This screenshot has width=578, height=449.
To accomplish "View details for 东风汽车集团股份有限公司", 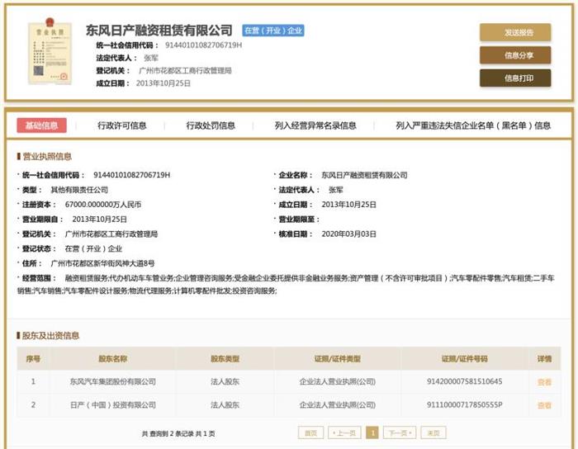I will [x=544, y=382].
